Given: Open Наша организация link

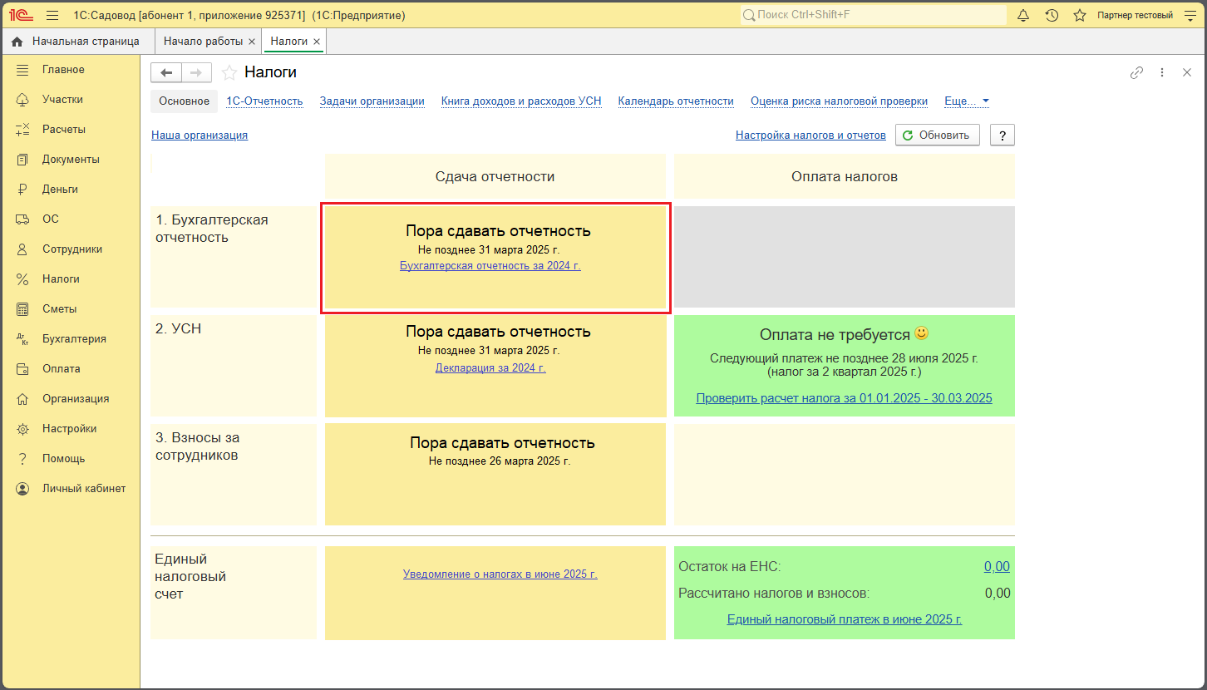Looking at the screenshot, I should [x=200, y=135].
